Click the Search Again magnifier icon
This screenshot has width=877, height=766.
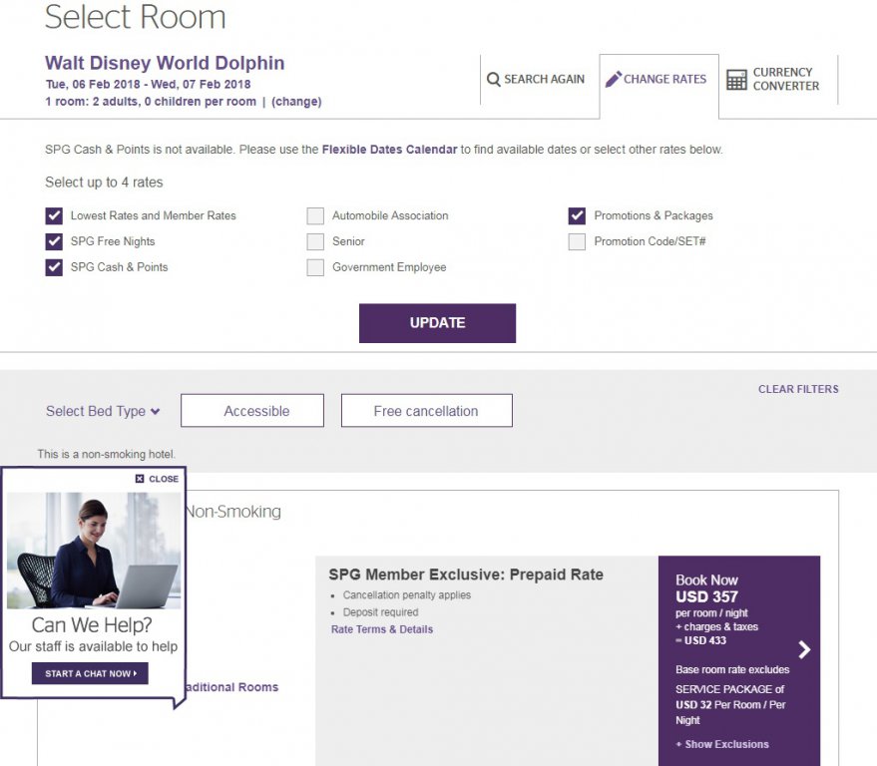pyautogui.click(x=493, y=79)
